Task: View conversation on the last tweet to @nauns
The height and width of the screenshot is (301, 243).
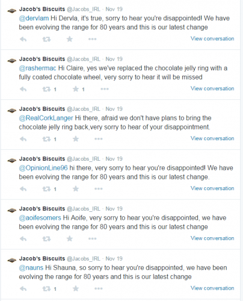Action: 212,288
